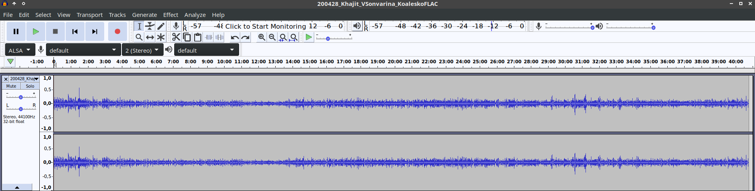Open the track name dropdown menu
Screen dimensions: 755x191
click(36, 79)
